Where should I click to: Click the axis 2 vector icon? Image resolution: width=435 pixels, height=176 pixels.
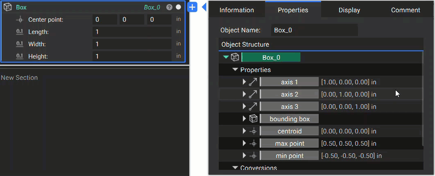point(253,94)
